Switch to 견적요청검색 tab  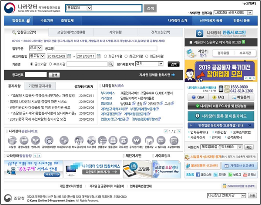pos(161,32)
